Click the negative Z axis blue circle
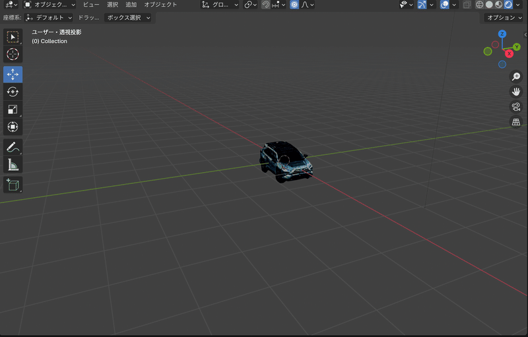This screenshot has height=337, width=528. (x=502, y=64)
